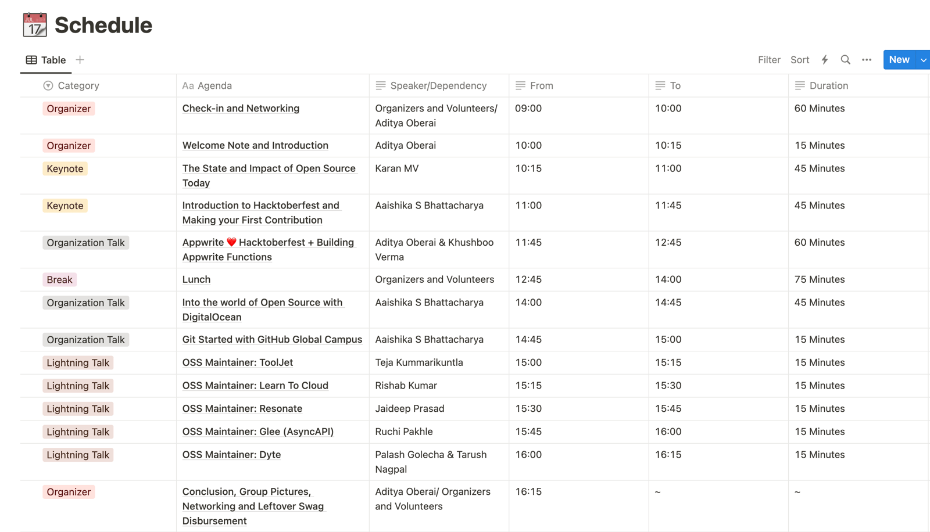Expand the New button dropdown arrow

point(922,60)
